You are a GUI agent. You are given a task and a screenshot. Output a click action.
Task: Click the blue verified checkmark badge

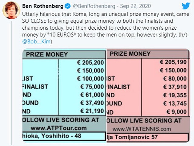coord(68,6)
